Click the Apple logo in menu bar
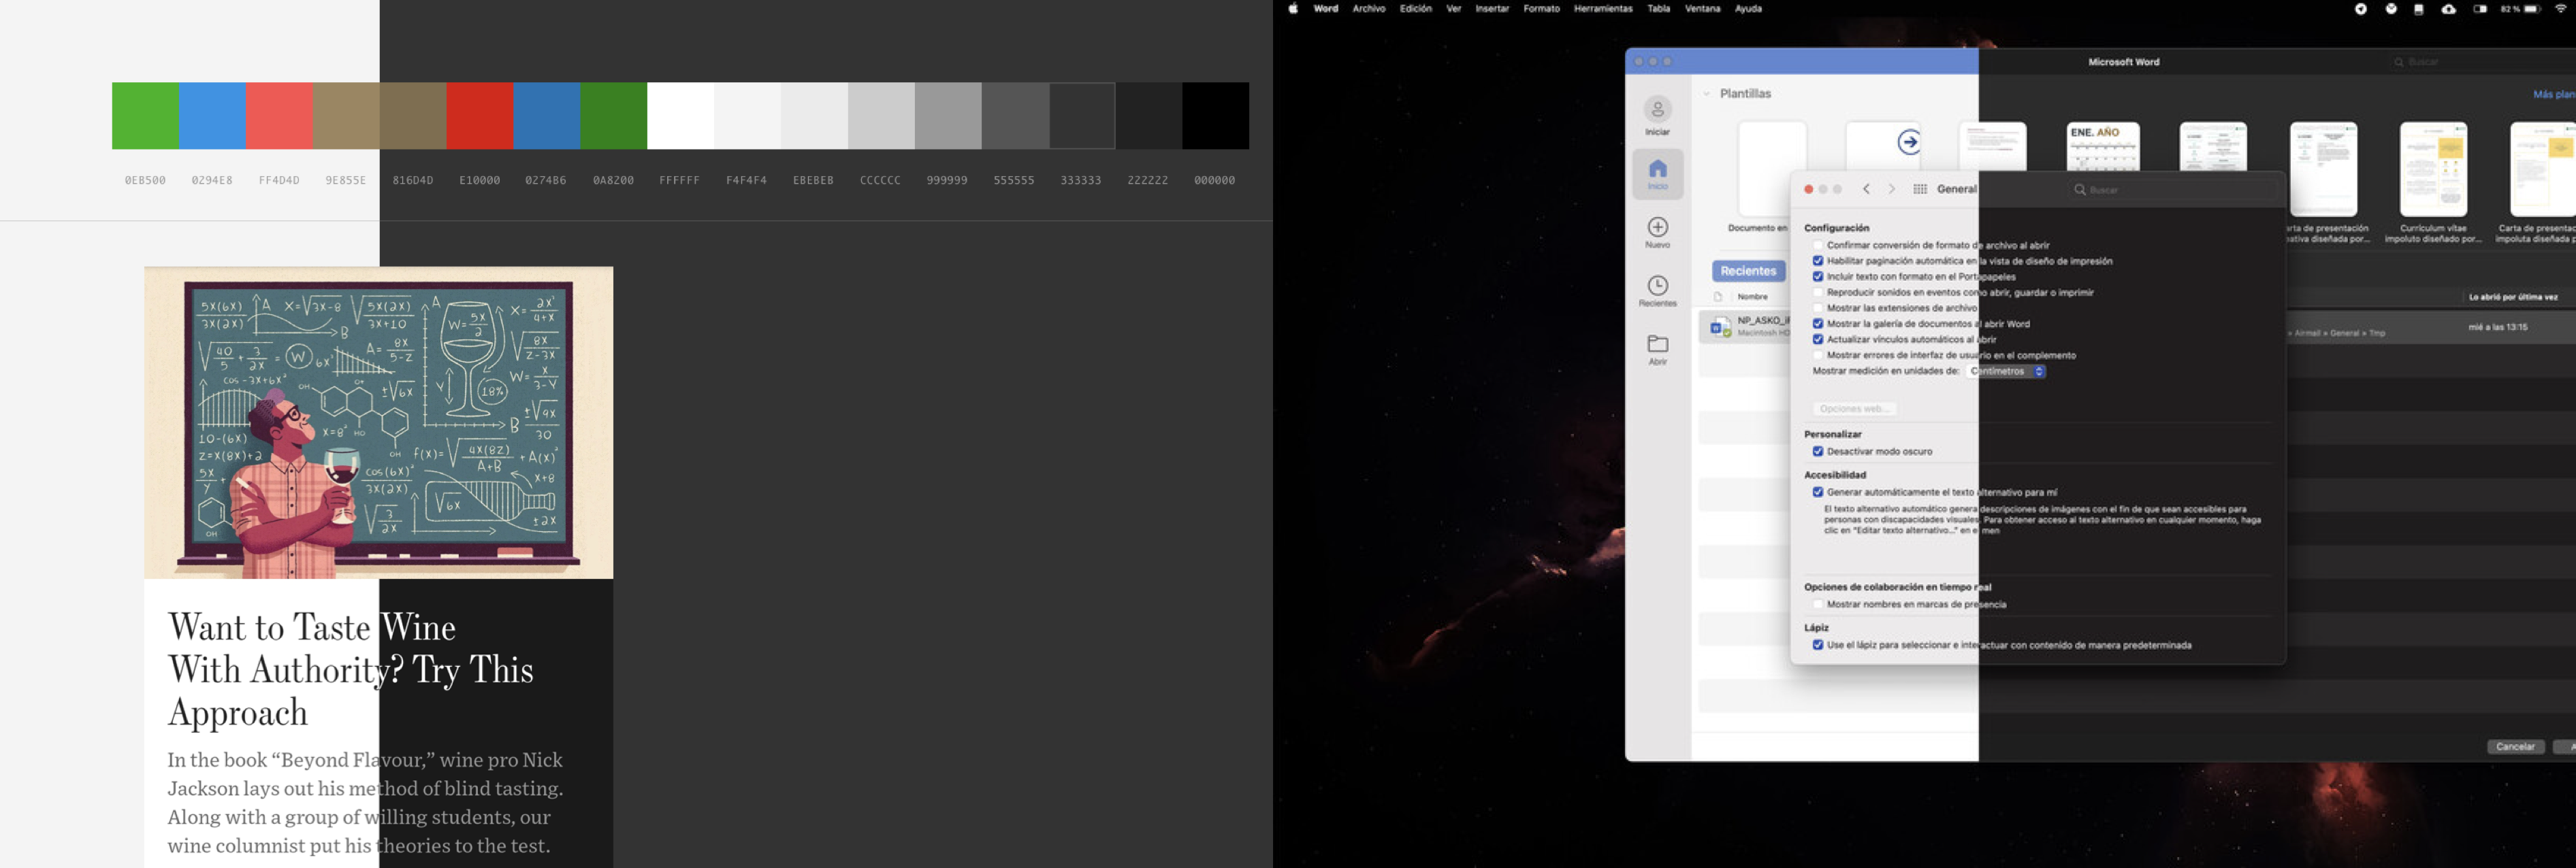The width and height of the screenshot is (2576, 868). point(1292,9)
